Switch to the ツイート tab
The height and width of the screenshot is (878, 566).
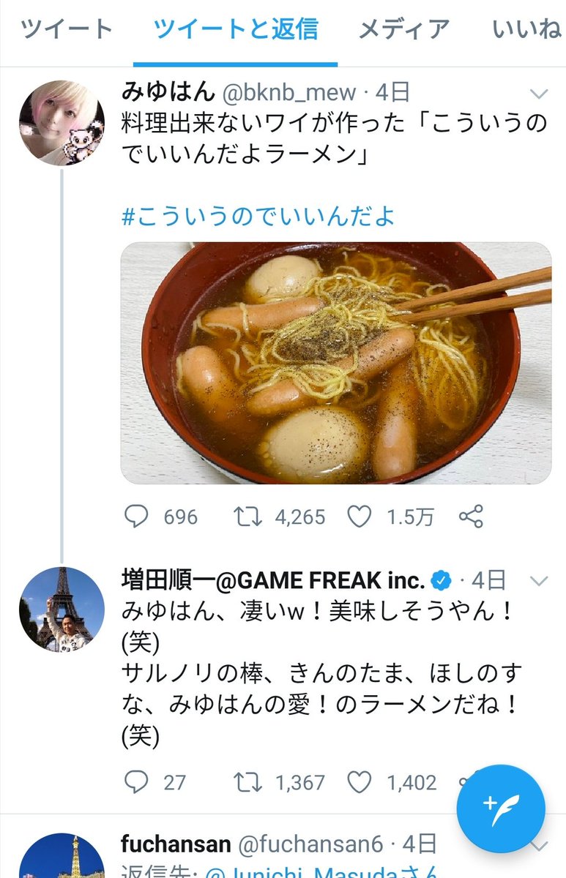67,29
